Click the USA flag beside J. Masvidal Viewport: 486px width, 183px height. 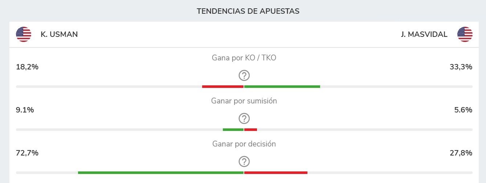(x=465, y=34)
